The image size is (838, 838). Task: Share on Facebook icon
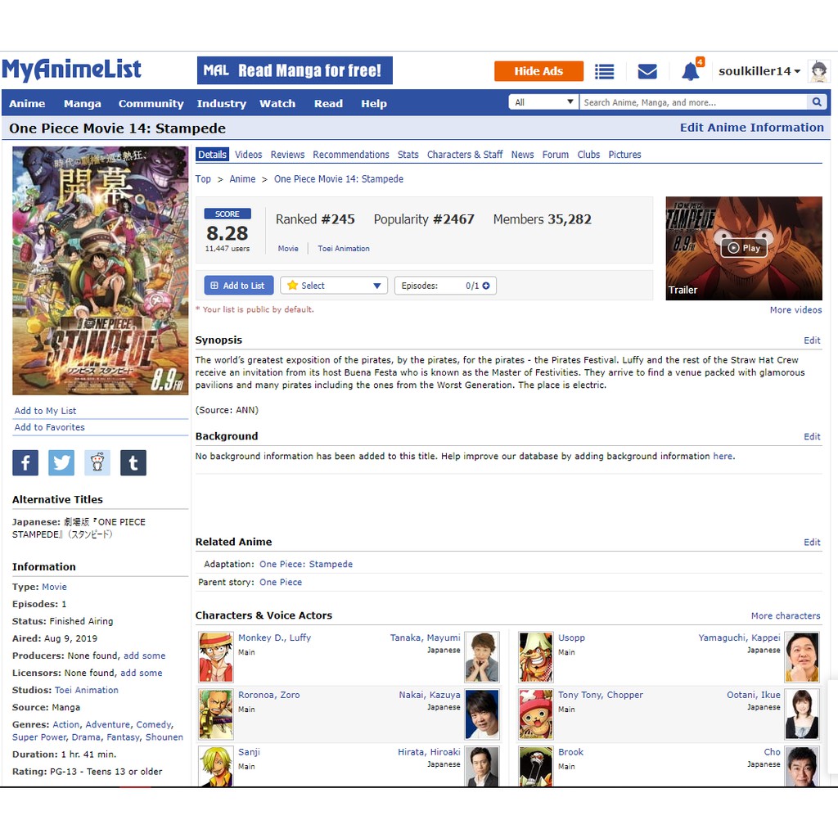click(25, 463)
